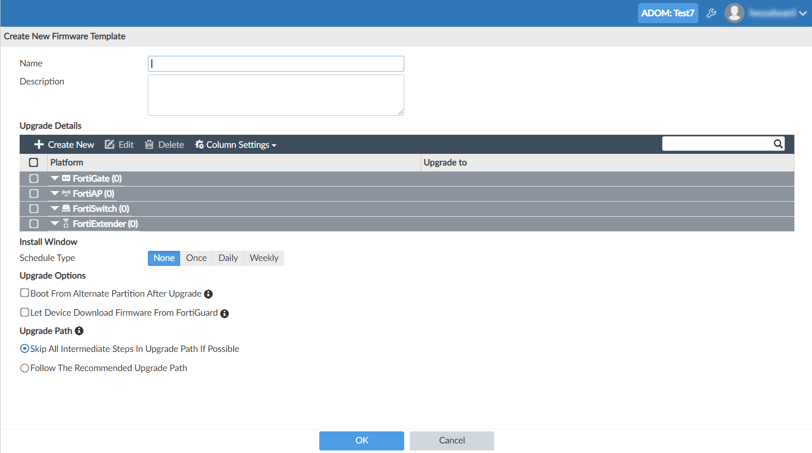Click the Delete label in toolbar

click(171, 145)
